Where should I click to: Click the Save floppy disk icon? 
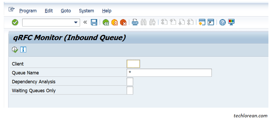pos(94,23)
